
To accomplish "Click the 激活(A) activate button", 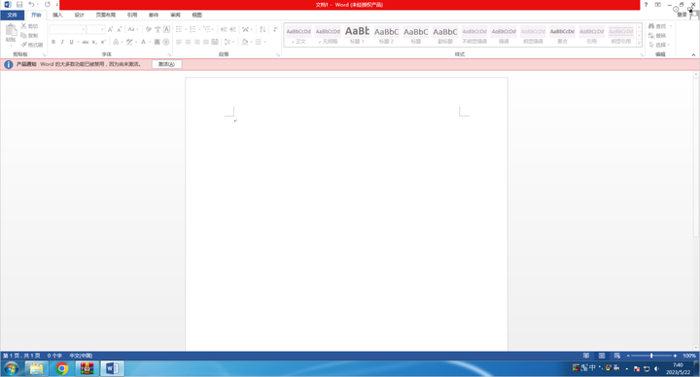I will click(x=166, y=64).
